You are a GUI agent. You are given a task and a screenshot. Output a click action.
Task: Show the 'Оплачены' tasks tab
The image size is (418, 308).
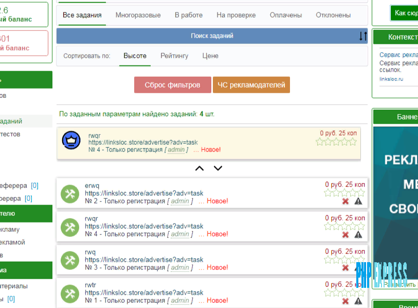click(286, 15)
